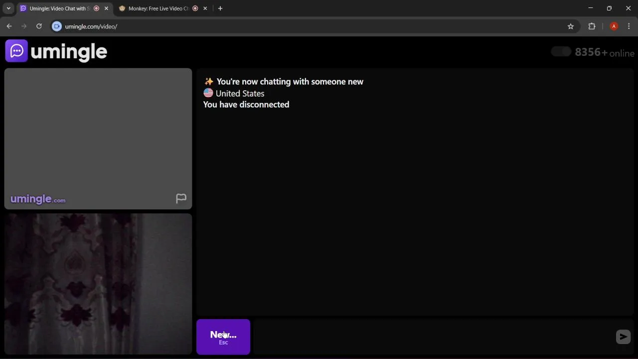Image resolution: width=638 pixels, height=359 pixels.
Task: Reload the umingle page
Action: pos(39,26)
